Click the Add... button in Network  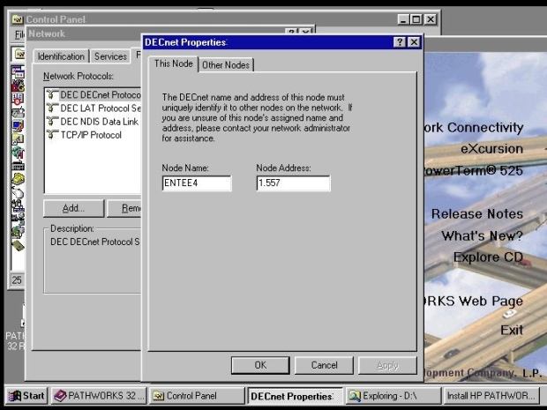click(73, 209)
